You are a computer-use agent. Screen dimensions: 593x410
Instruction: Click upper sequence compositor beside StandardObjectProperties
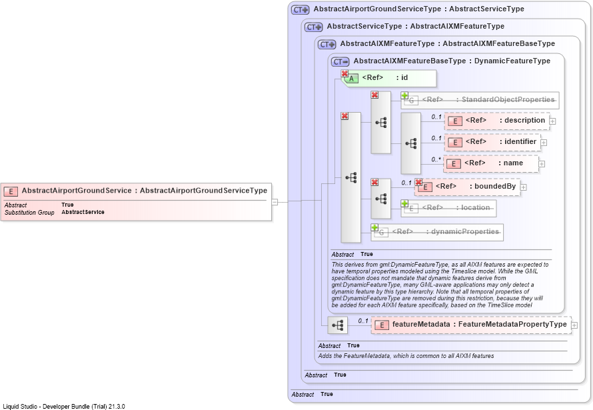click(381, 122)
